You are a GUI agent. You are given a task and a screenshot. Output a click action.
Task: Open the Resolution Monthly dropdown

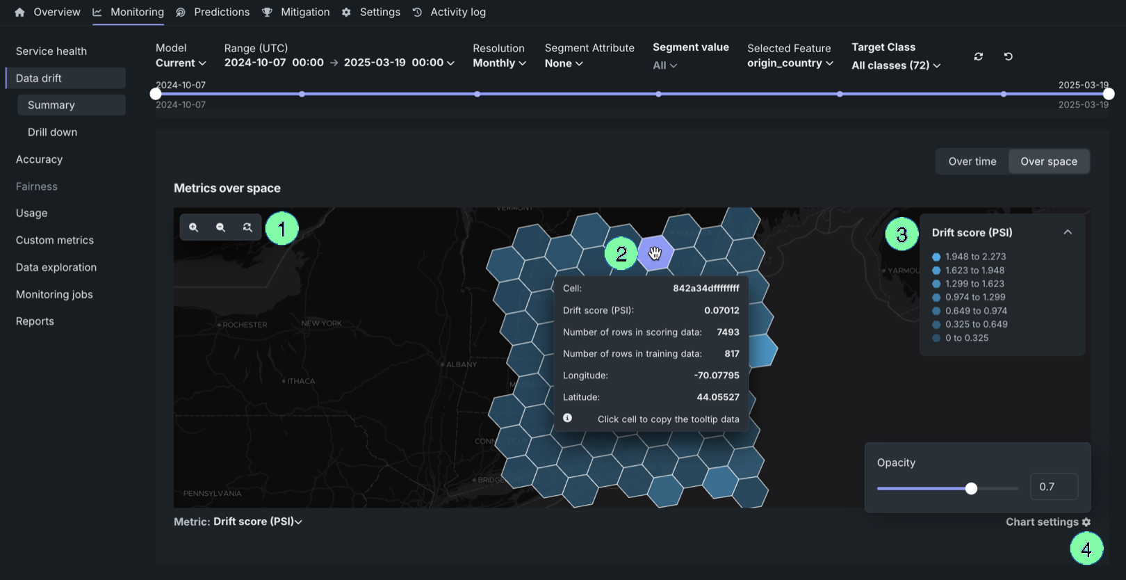tap(499, 63)
